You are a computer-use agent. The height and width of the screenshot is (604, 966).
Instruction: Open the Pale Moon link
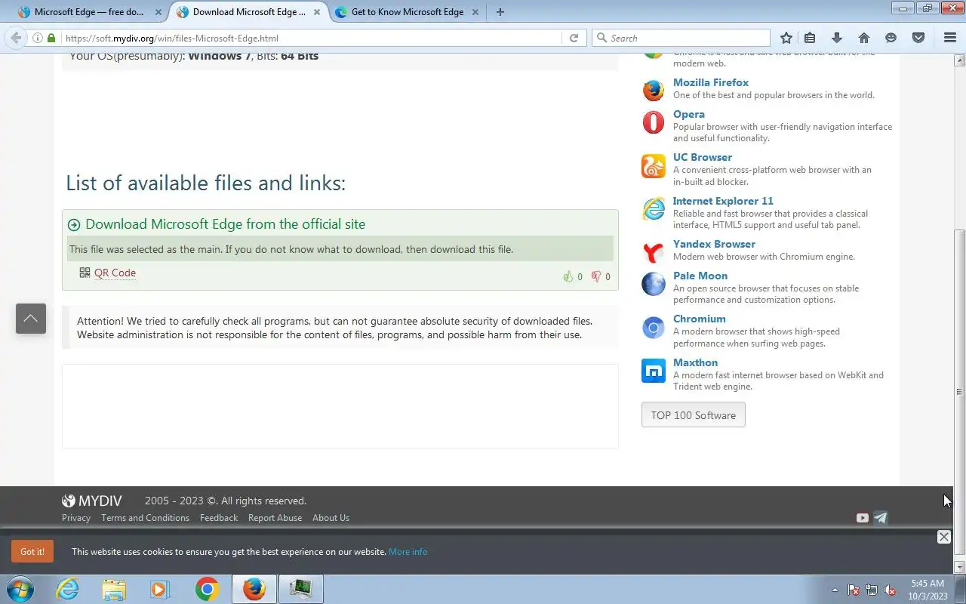tap(700, 276)
